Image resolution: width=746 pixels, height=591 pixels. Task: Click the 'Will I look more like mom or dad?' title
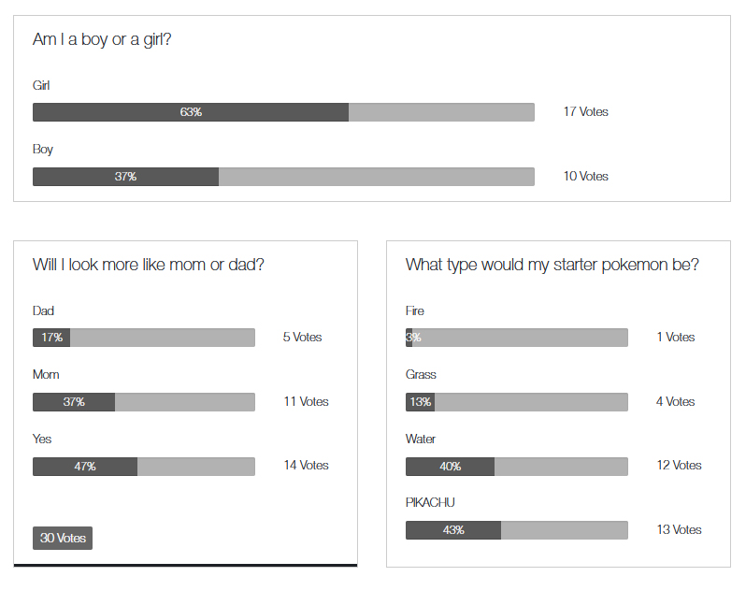click(149, 266)
